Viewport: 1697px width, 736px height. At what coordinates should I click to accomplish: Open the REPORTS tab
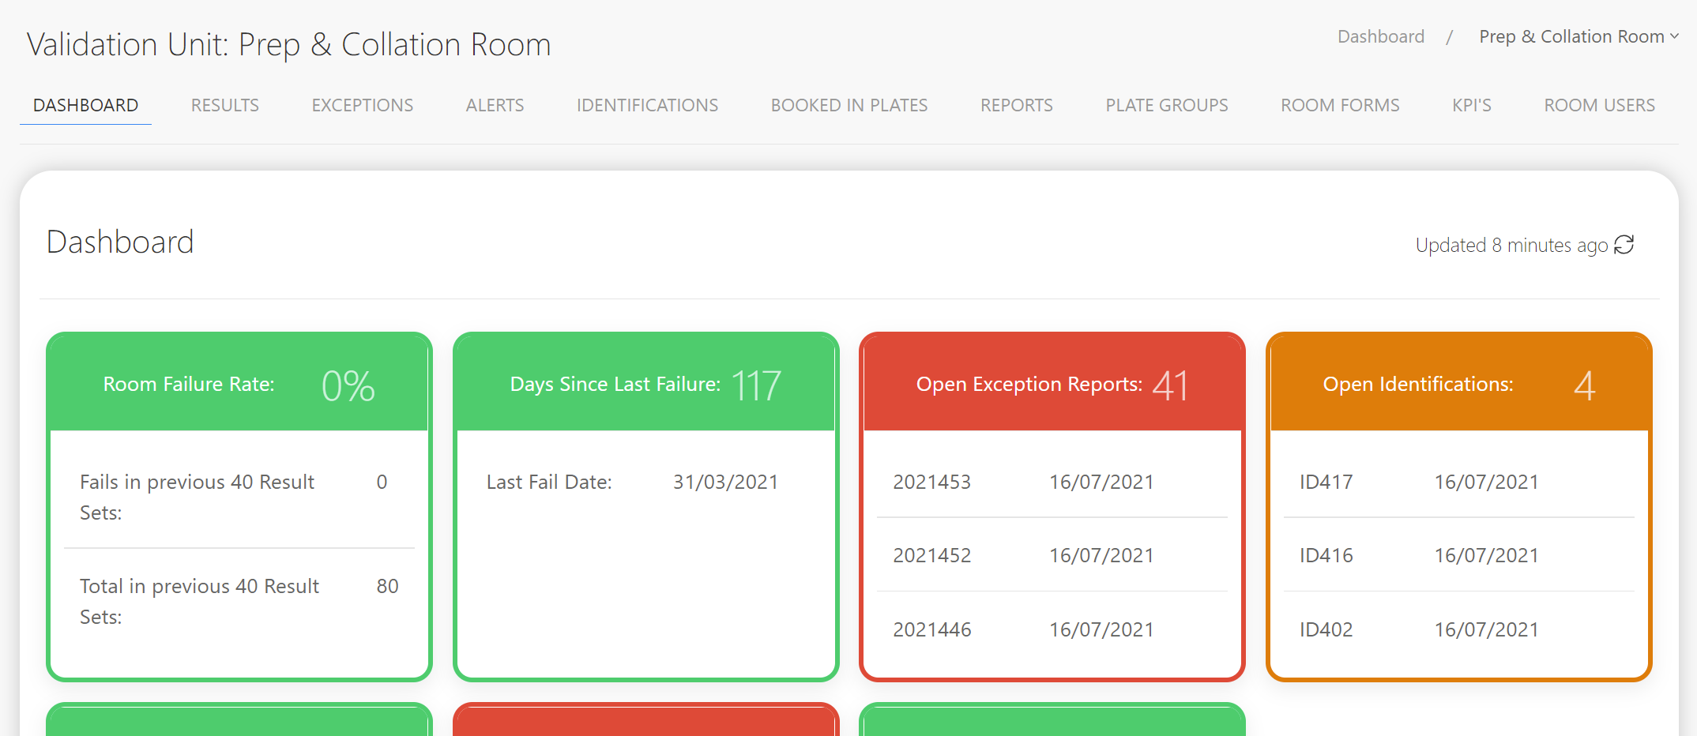(x=1017, y=105)
